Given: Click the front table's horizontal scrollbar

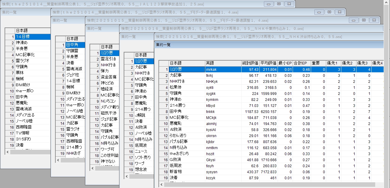Looking at the screenshot, I should point(269,184).
